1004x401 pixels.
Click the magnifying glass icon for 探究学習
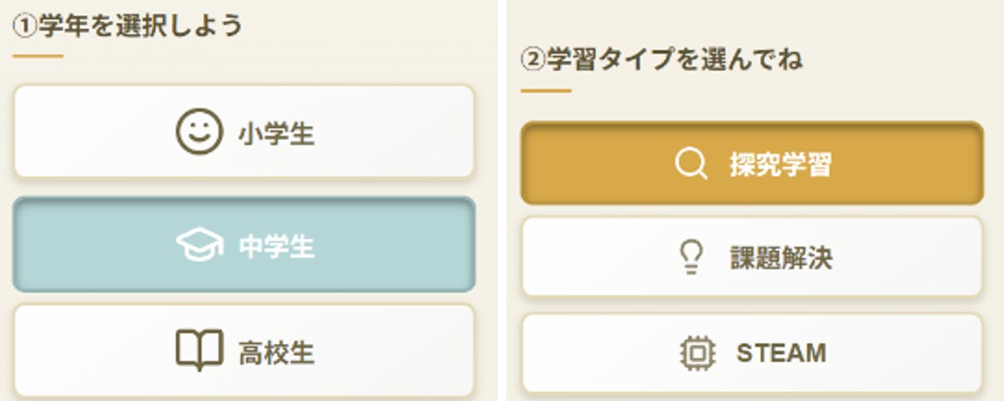tap(691, 164)
